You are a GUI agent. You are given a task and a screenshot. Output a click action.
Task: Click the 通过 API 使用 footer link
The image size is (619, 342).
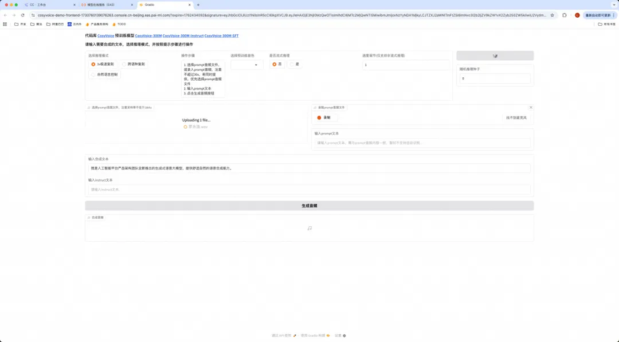[x=284, y=336]
